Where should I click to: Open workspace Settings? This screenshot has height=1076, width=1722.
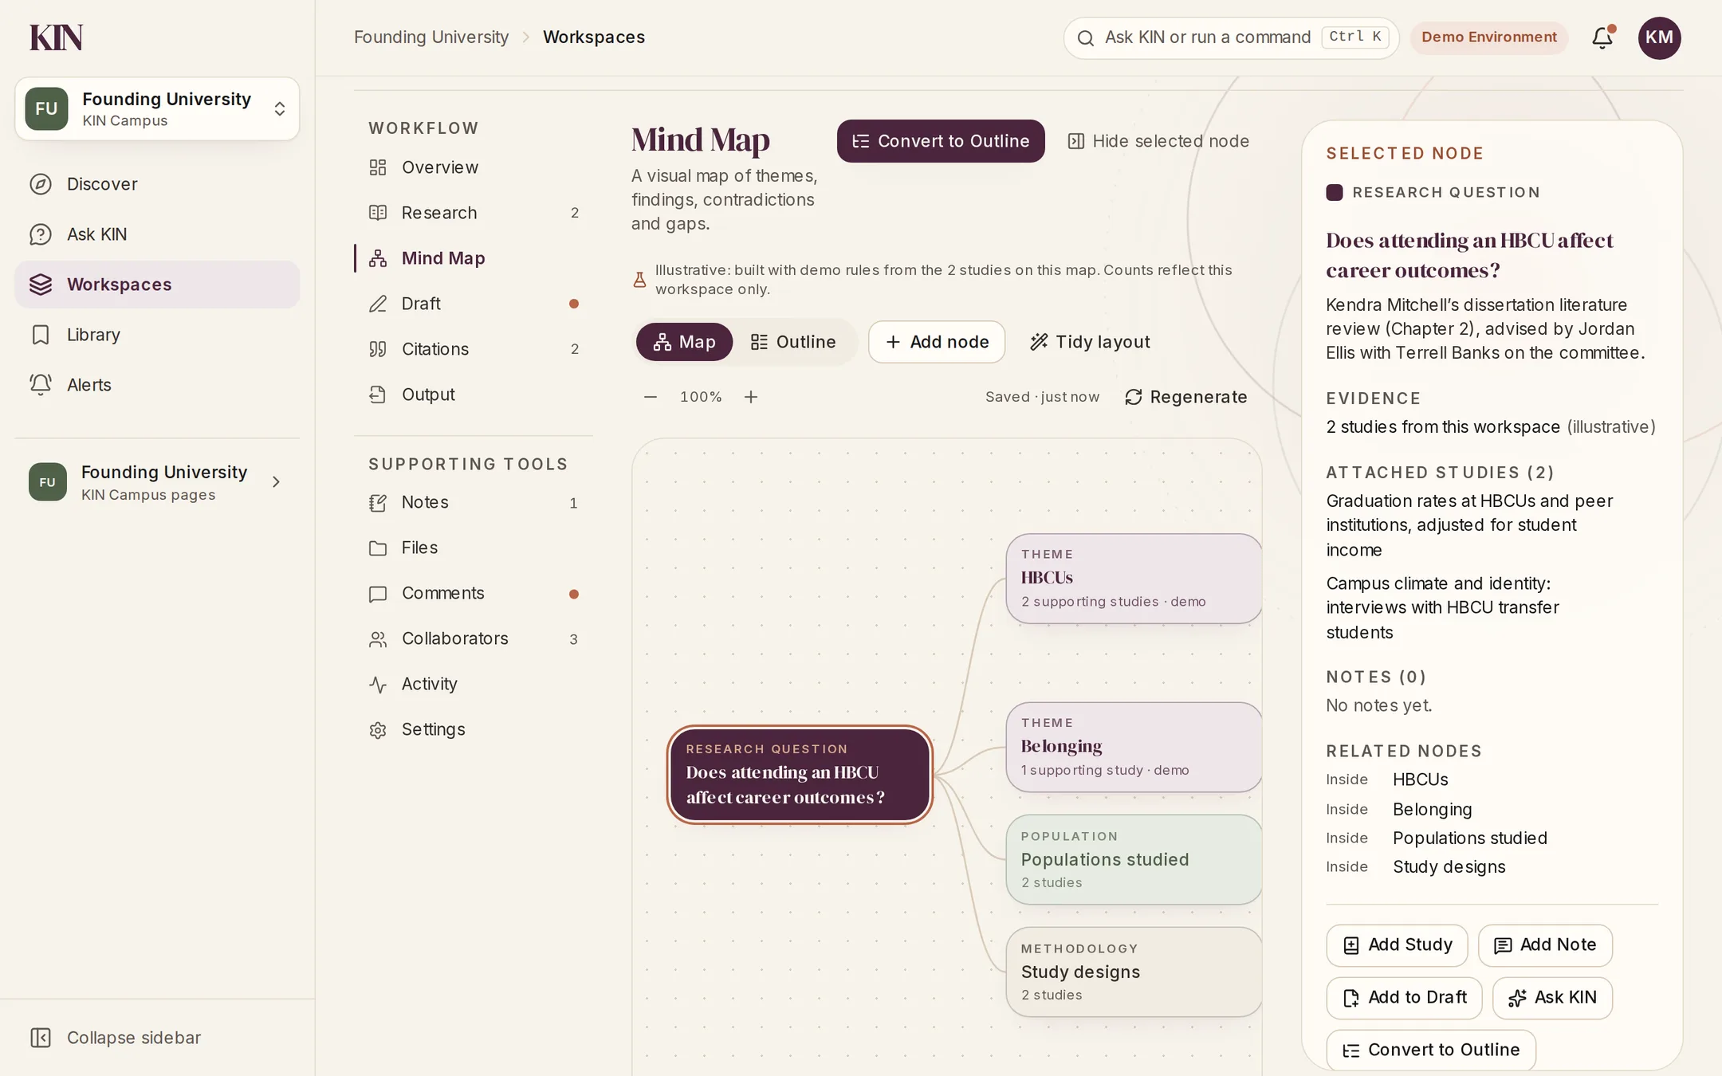(473, 729)
